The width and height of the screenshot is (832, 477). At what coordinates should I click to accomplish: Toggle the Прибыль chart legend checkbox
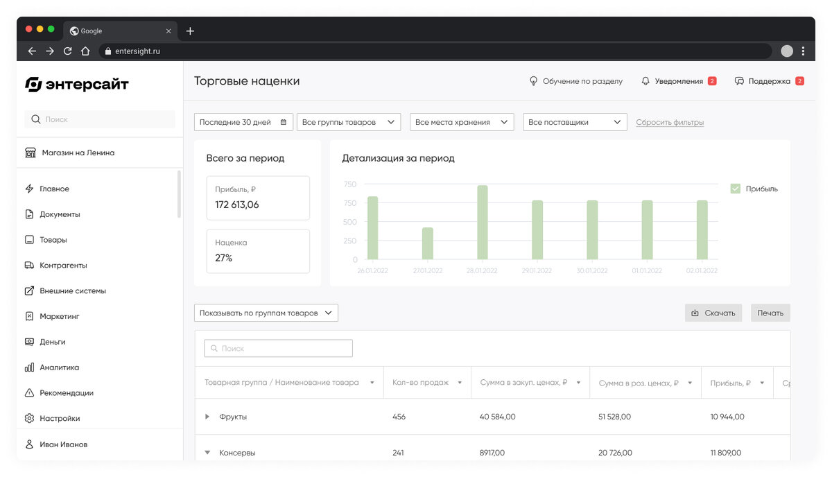coord(736,189)
